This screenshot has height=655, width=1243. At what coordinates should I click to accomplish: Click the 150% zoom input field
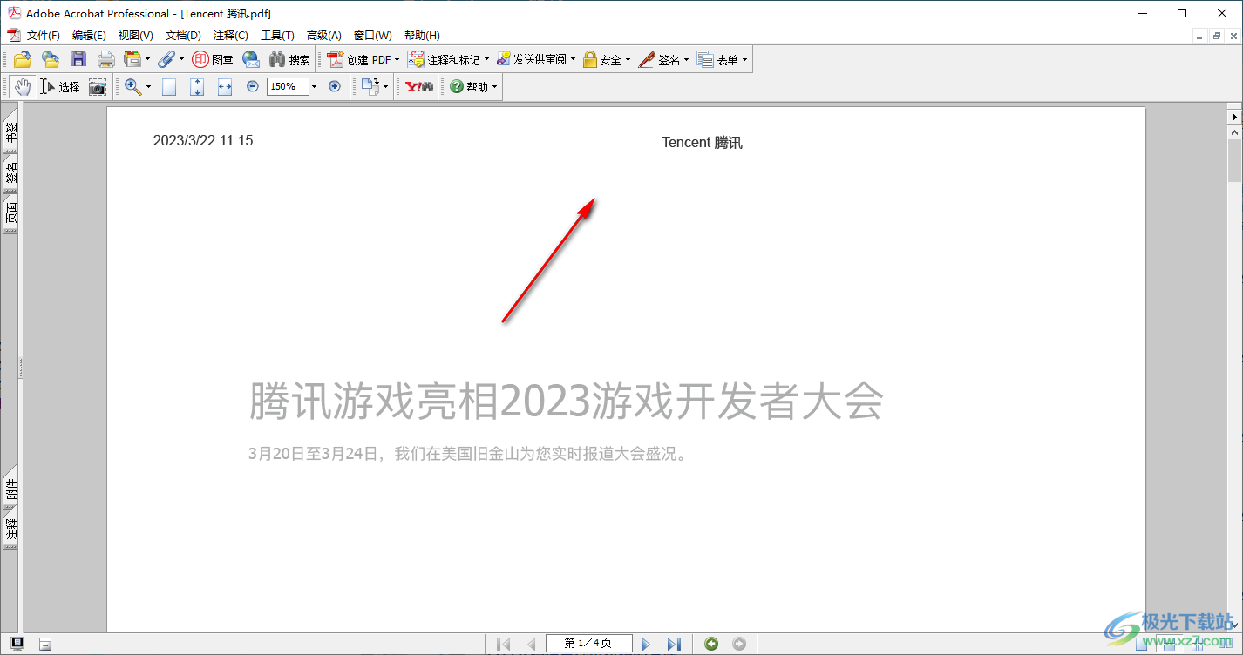288,86
